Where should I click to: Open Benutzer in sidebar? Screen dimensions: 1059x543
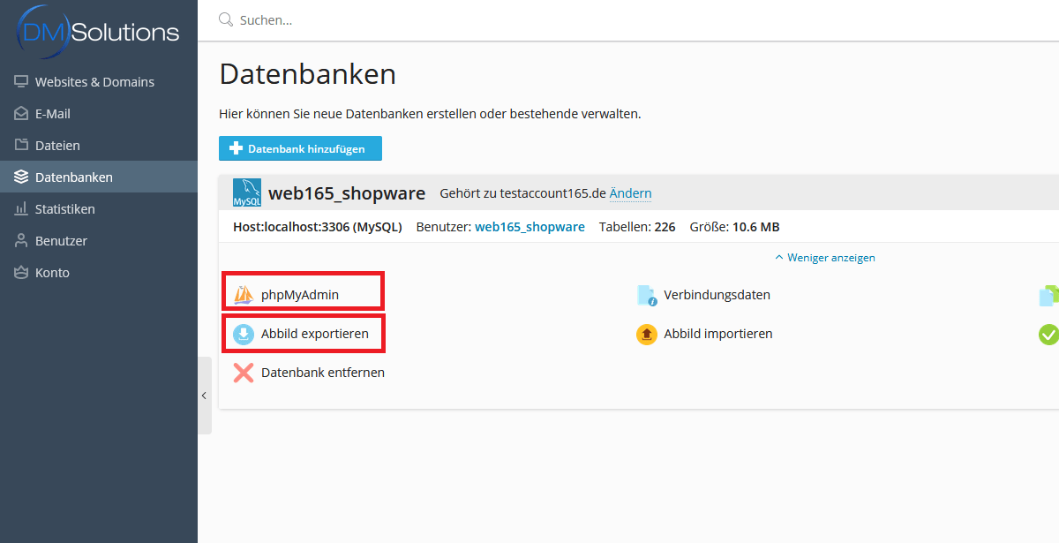(99, 241)
